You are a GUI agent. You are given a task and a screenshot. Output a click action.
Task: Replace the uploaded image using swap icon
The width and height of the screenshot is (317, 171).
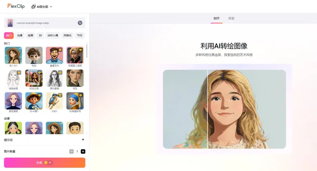[80, 23]
